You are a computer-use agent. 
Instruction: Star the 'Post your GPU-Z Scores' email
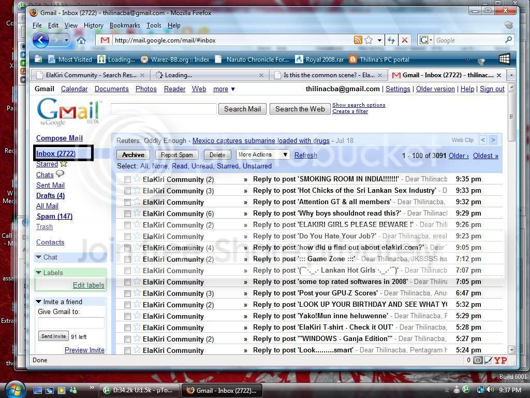point(137,292)
